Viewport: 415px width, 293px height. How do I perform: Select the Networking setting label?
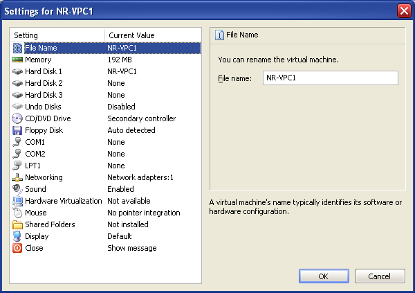(x=44, y=177)
